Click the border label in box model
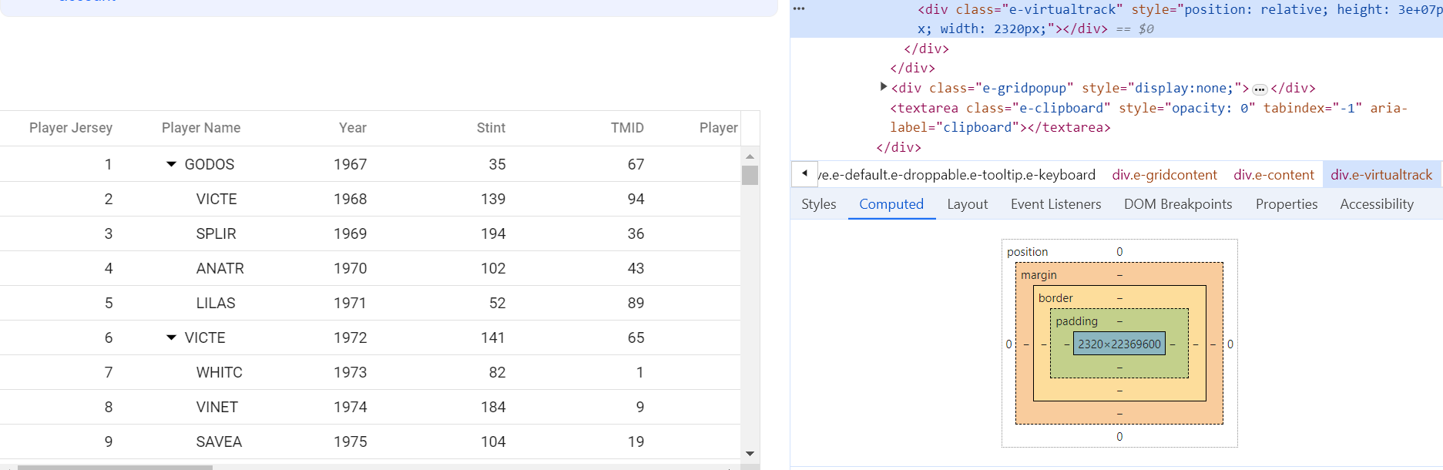The height and width of the screenshot is (470, 1443). 1055,298
